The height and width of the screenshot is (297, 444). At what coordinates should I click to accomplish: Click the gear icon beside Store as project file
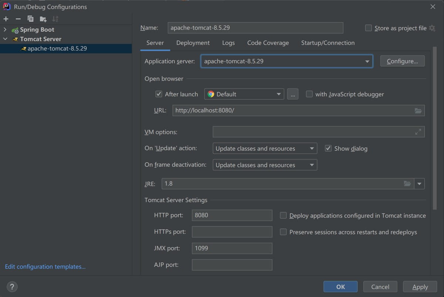(x=432, y=28)
